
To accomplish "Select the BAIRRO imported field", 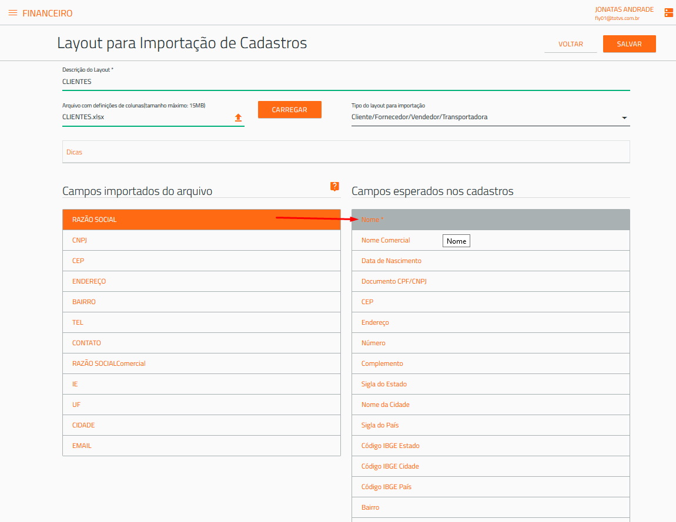I will [202, 302].
